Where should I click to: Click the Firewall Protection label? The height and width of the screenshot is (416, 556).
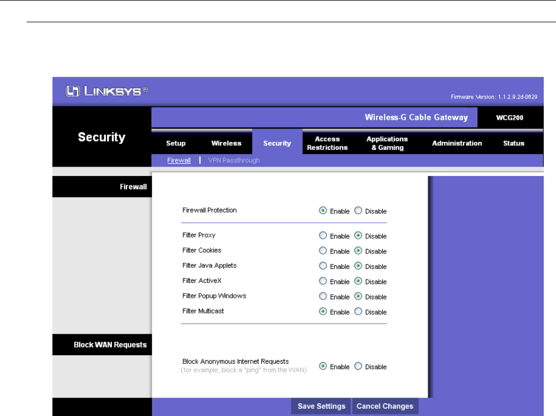pyautogui.click(x=209, y=210)
